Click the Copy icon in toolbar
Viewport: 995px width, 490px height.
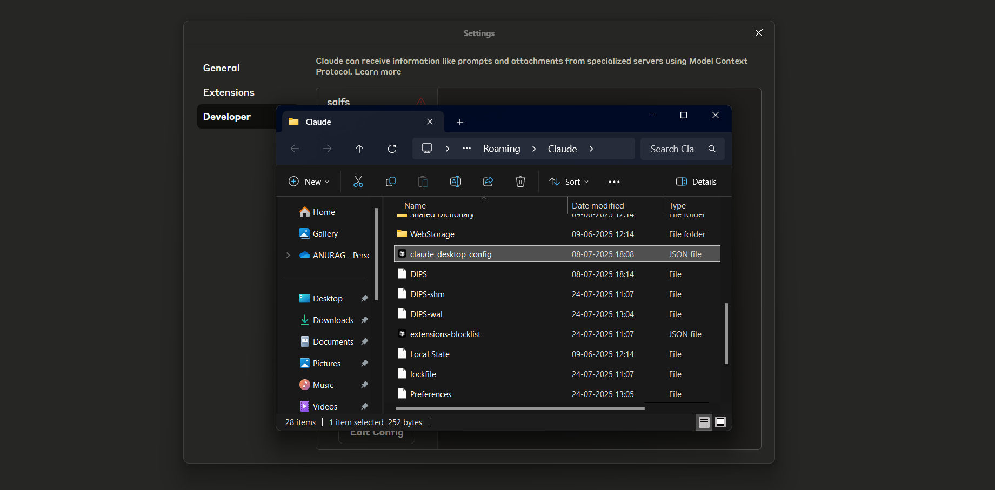(x=391, y=182)
